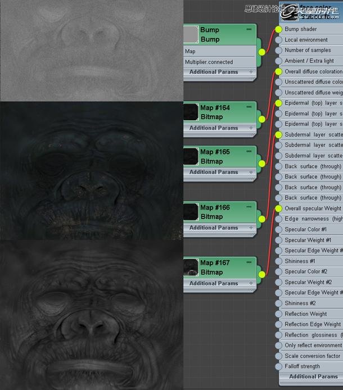
Task: Click the Bump node gray thumbnail
Action: pos(191,35)
